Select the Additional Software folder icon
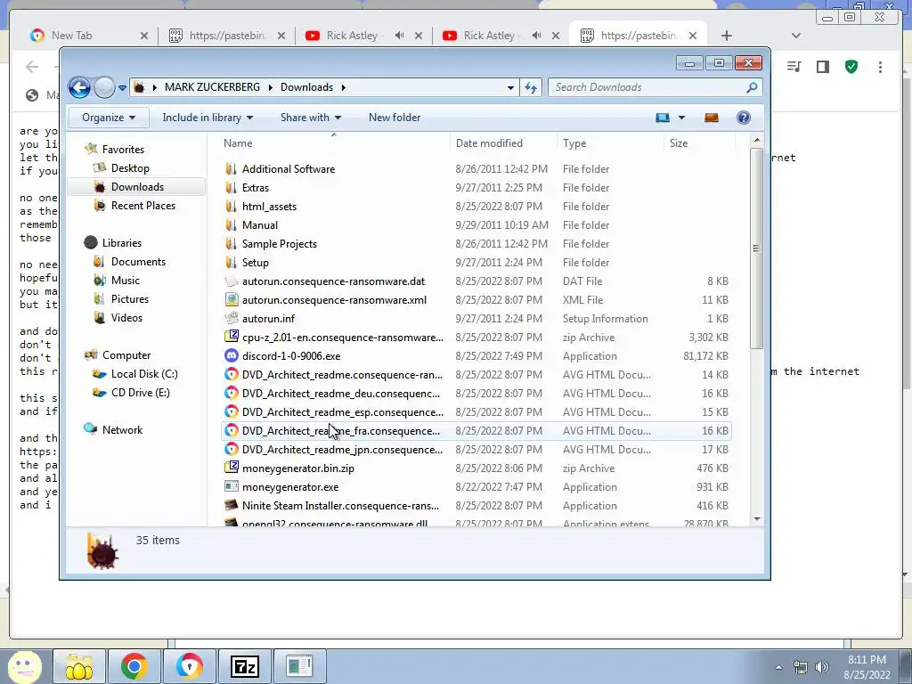The height and width of the screenshot is (684, 912). 231,169
